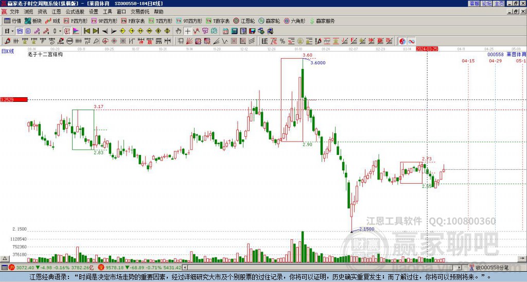527x282 pixels.
Task: Open the 帮助 menu
Action: (x=159, y=12)
